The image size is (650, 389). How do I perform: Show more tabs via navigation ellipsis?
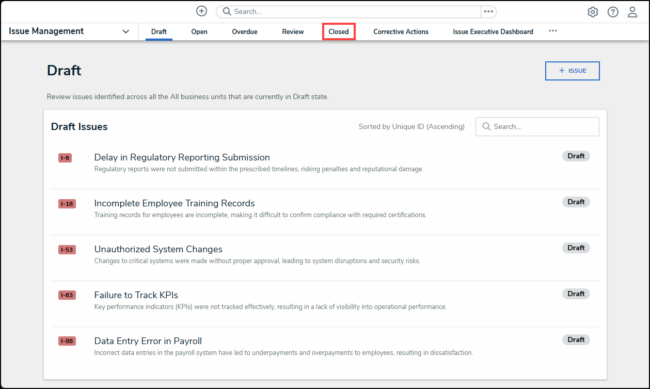[x=553, y=31]
